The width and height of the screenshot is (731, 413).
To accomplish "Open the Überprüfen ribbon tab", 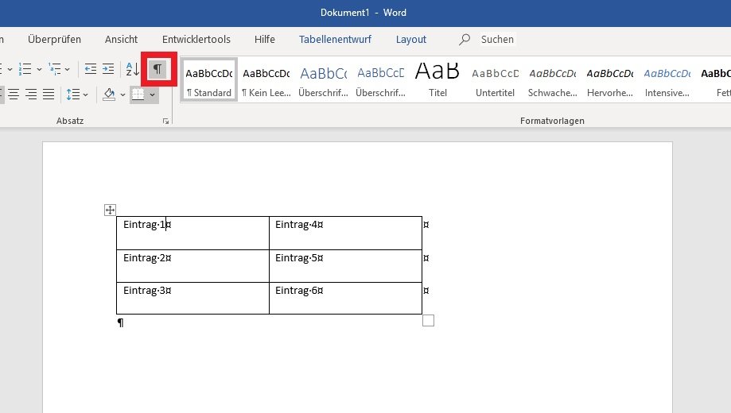I will tap(55, 40).
